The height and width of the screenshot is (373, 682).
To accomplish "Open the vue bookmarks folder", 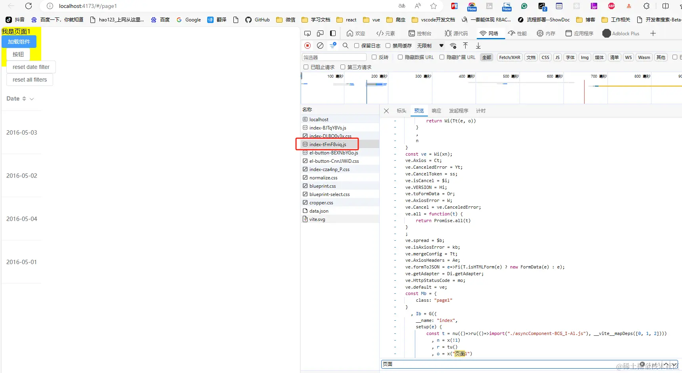I will tap(372, 20).
